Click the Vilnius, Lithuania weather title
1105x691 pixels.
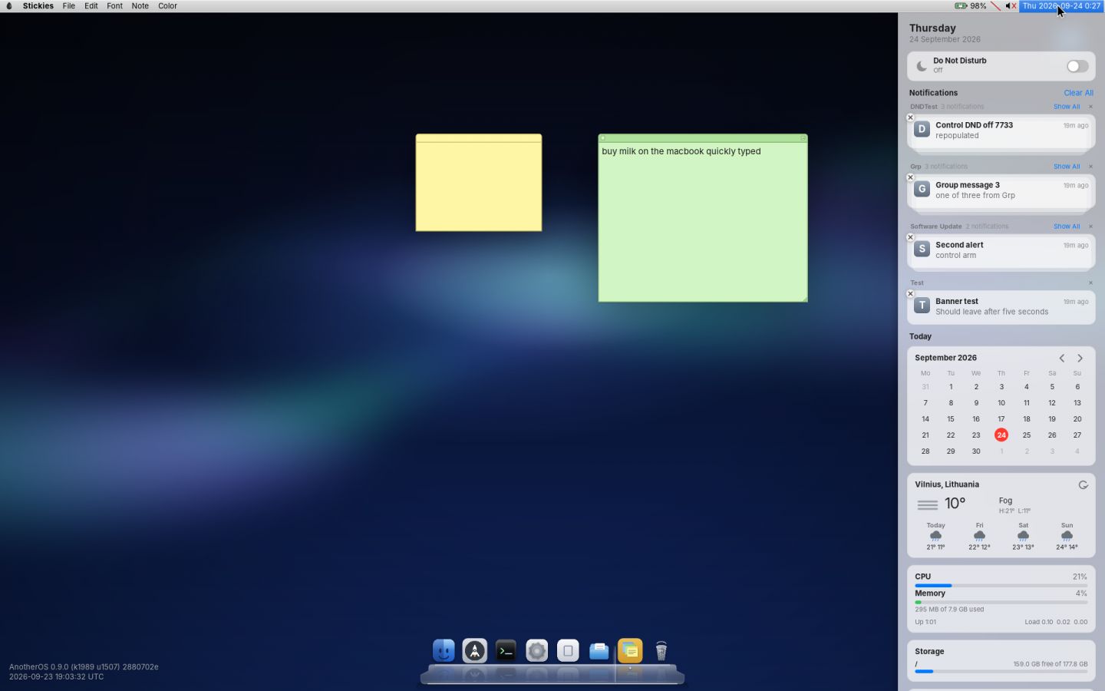point(946,484)
